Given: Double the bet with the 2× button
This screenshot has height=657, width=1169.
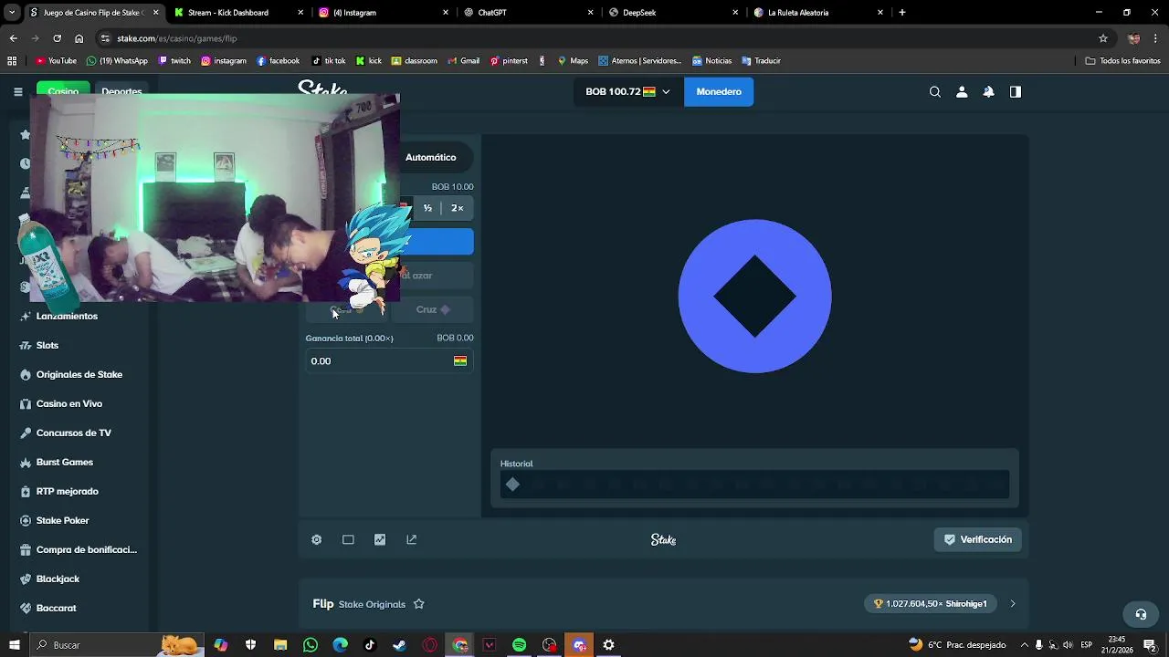Looking at the screenshot, I should point(457,208).
